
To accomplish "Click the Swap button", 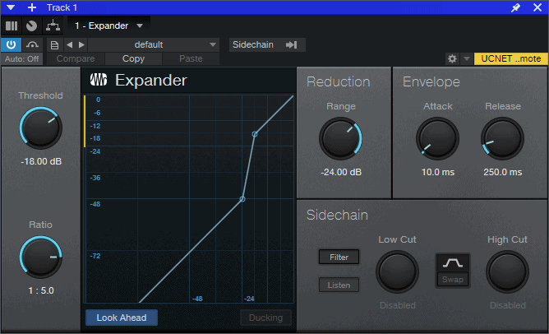I will [453, 280].
